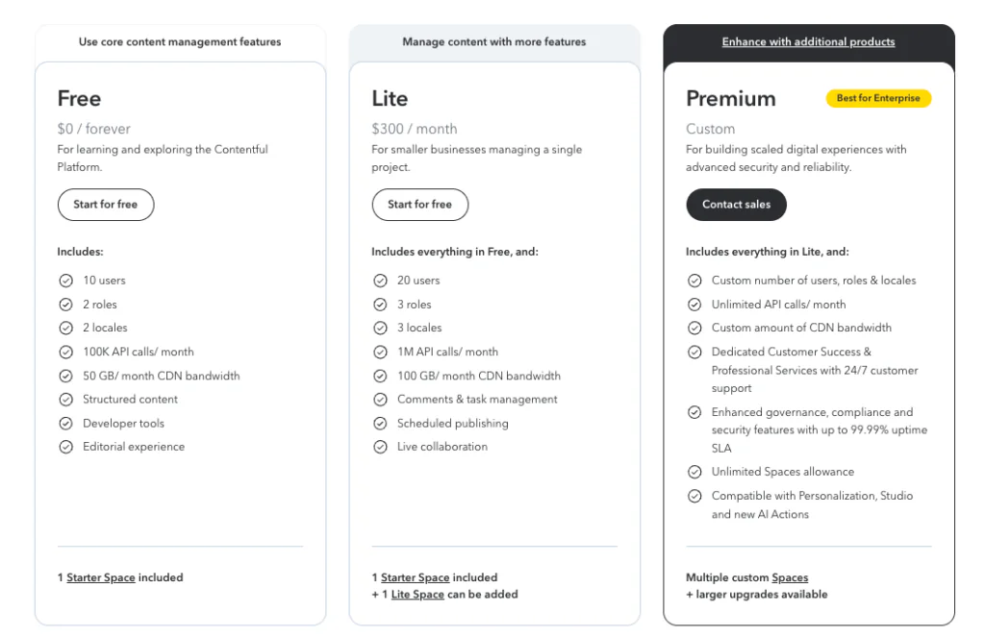Image resolution: width=985 pixels, height=637 pixels.
Task: Click Start for free on the Free plan
Action: tap(106, 205)
